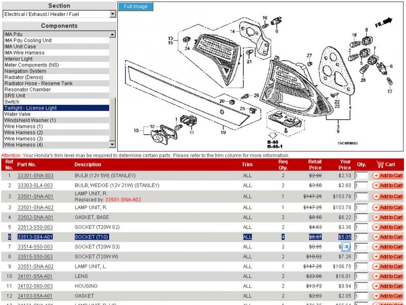Add LENS to cart

pyautogui.click(x=388, y=276)
